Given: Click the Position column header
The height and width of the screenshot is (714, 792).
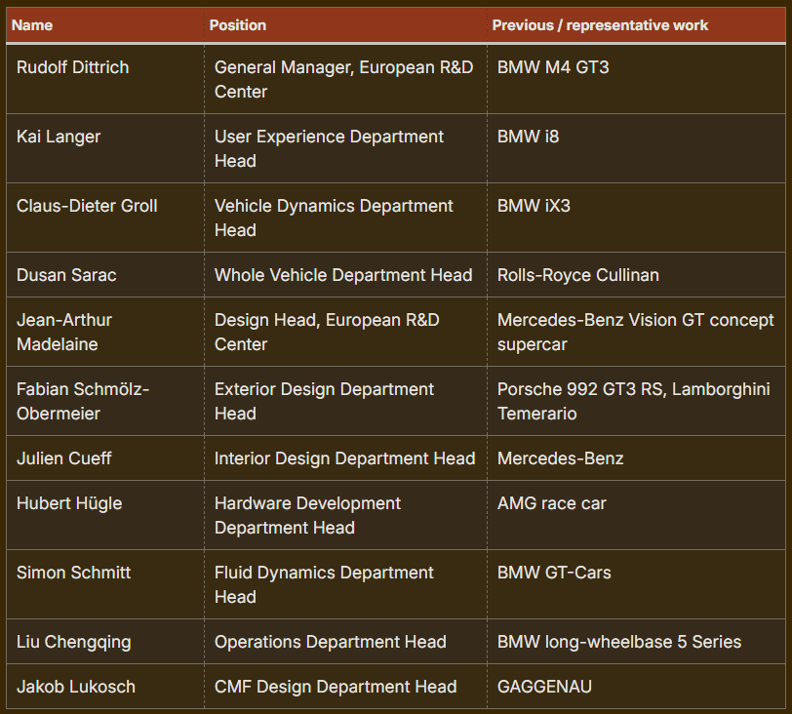Looking at the screenshot, I should click(345, 25).
